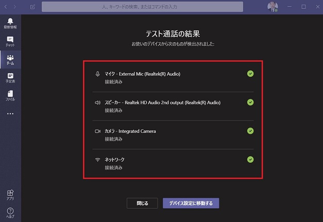Viewport: 323px width, 222px height.
Task: Minimize the Teams window
Action: click(290, 7)
